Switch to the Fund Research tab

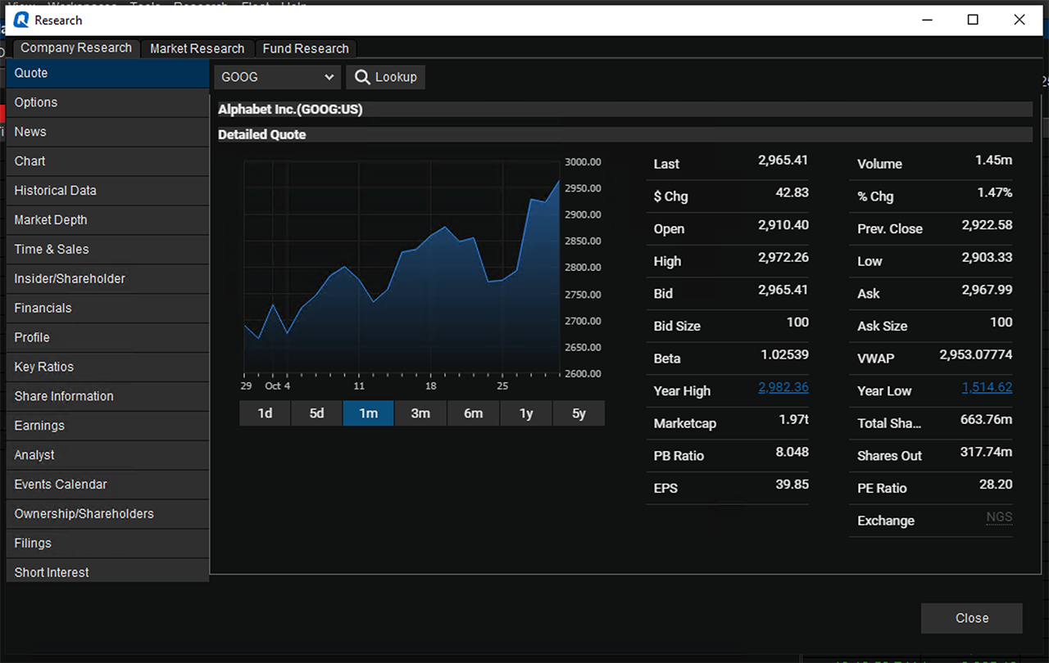[x=306, y=49]
